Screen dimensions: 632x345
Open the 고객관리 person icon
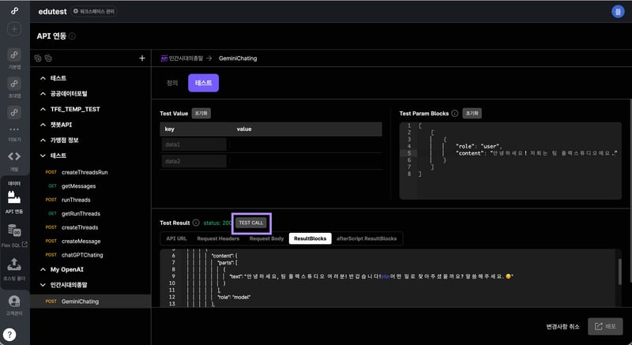14,301
